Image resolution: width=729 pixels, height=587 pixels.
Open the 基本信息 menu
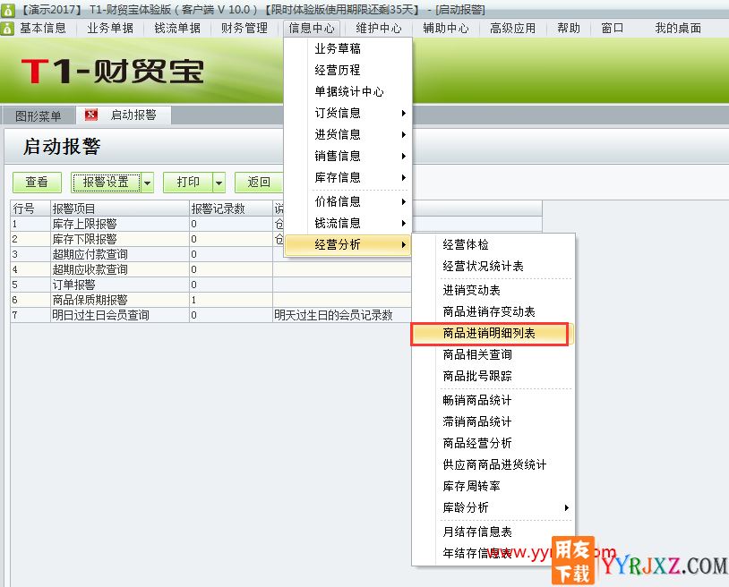click(x=43, y=29)
